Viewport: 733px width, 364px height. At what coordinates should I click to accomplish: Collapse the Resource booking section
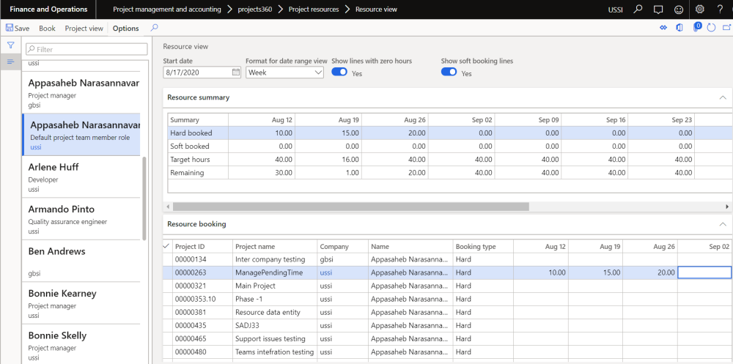[721, 223]
